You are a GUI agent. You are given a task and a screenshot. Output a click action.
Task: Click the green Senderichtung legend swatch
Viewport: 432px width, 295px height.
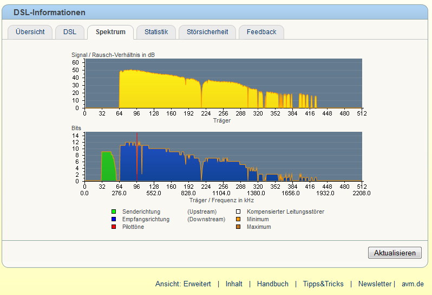(x=114, y=211)
